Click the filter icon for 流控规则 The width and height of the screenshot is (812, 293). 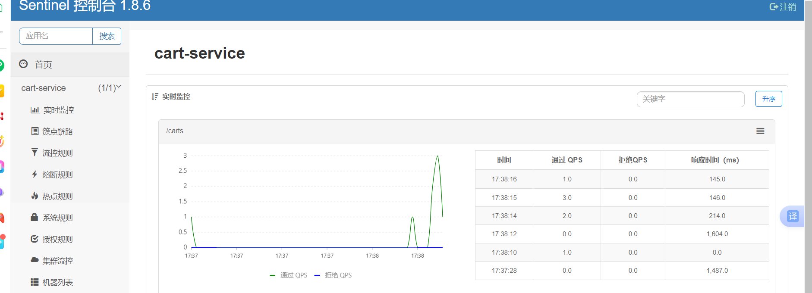pos(35,152)
